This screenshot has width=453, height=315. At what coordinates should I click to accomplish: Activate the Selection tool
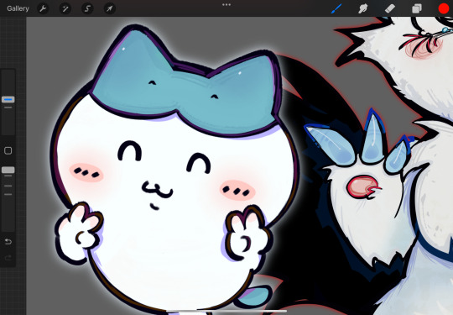point(87,8)
